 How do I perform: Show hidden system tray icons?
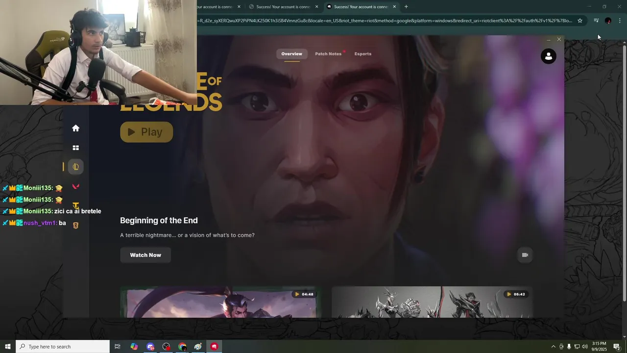click(x=554, y=347)
